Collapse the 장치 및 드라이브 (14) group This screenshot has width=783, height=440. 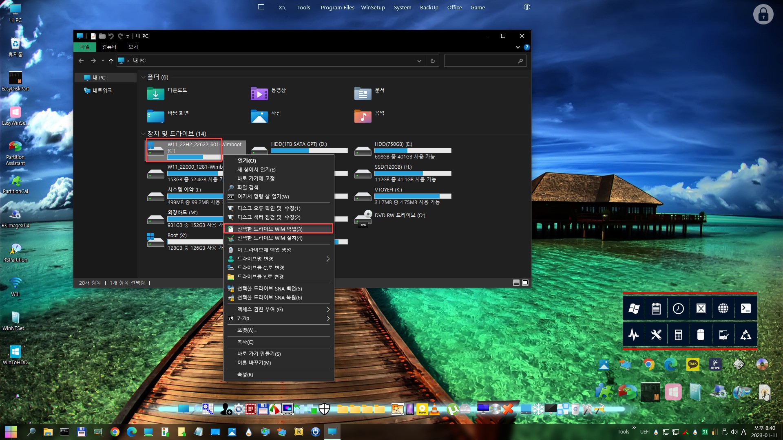[143, 134]
